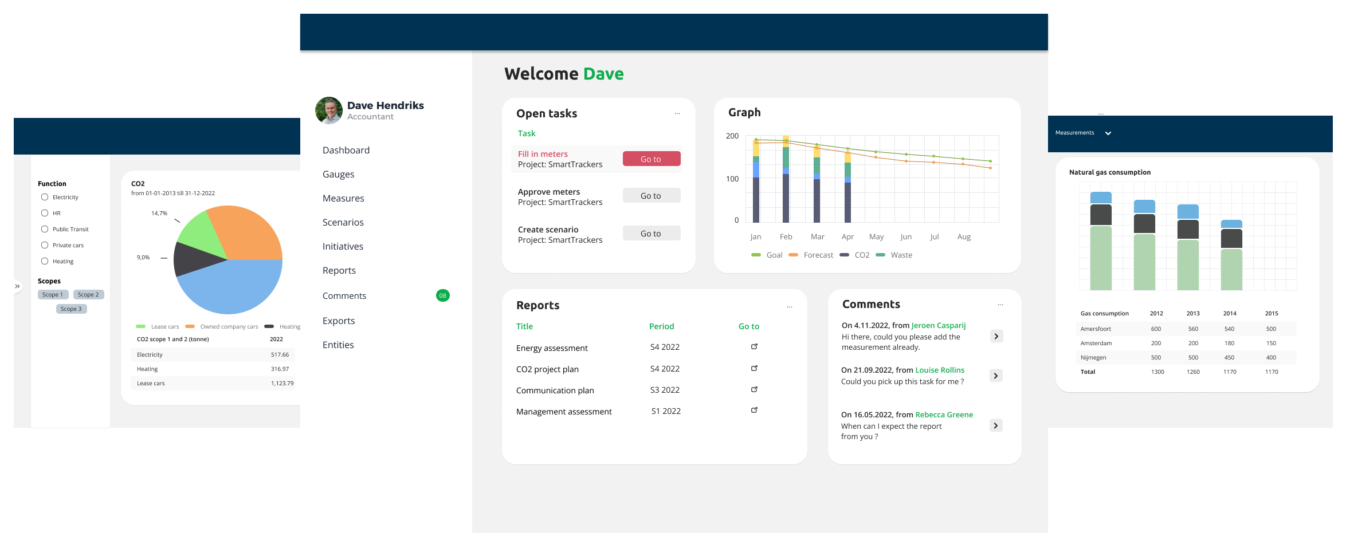1350x545 pixels.
Task: Click the Communication plan open-report icon
Action: click(x=754, y=389)
